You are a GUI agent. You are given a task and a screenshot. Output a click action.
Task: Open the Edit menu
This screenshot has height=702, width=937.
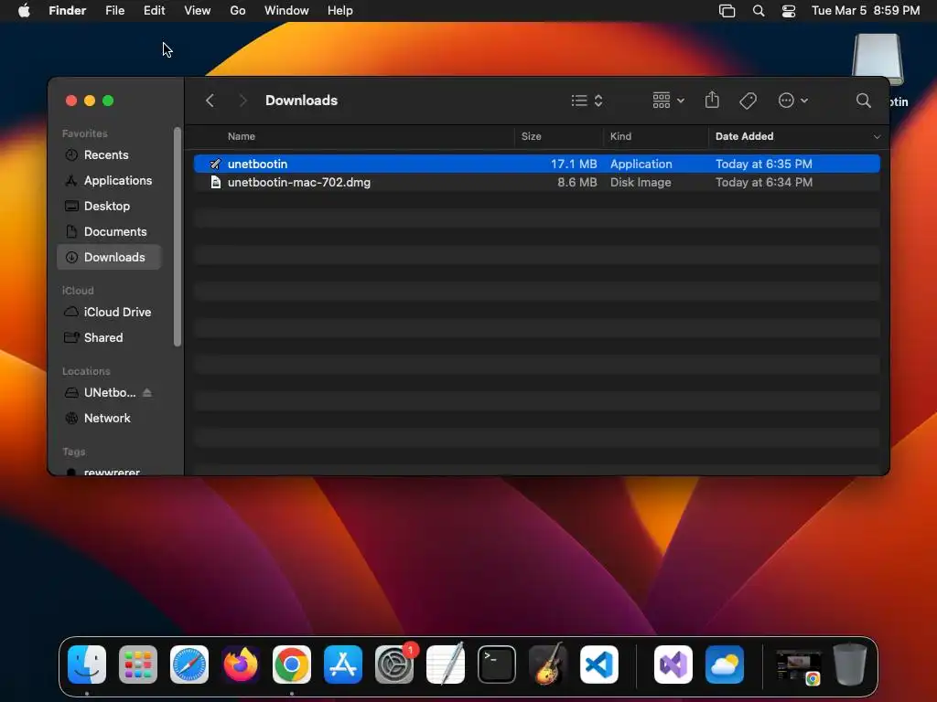[154, 10]
